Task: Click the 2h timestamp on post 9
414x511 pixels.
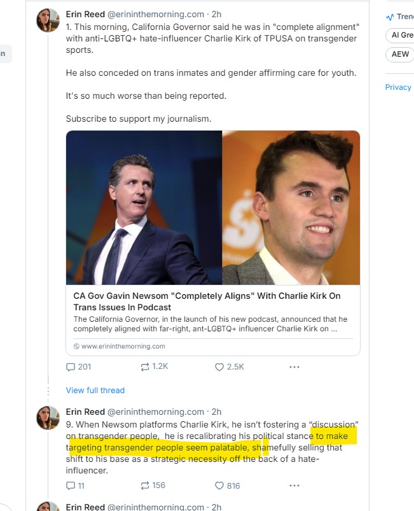Action: (x=217, y=412)
